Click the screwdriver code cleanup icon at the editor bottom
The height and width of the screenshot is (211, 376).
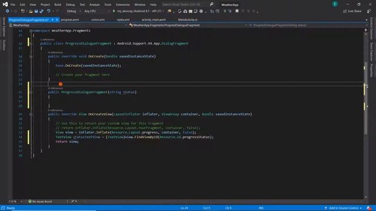pos(73,202)
